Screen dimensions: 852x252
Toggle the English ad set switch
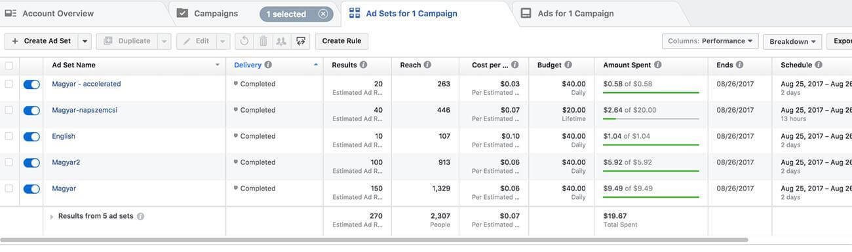(31, 137)
